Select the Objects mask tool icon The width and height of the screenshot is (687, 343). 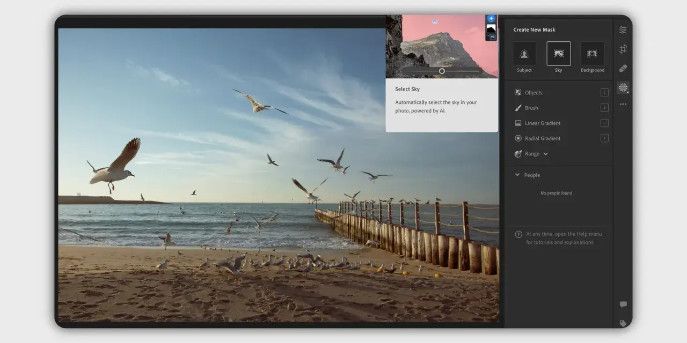[518, 93]
